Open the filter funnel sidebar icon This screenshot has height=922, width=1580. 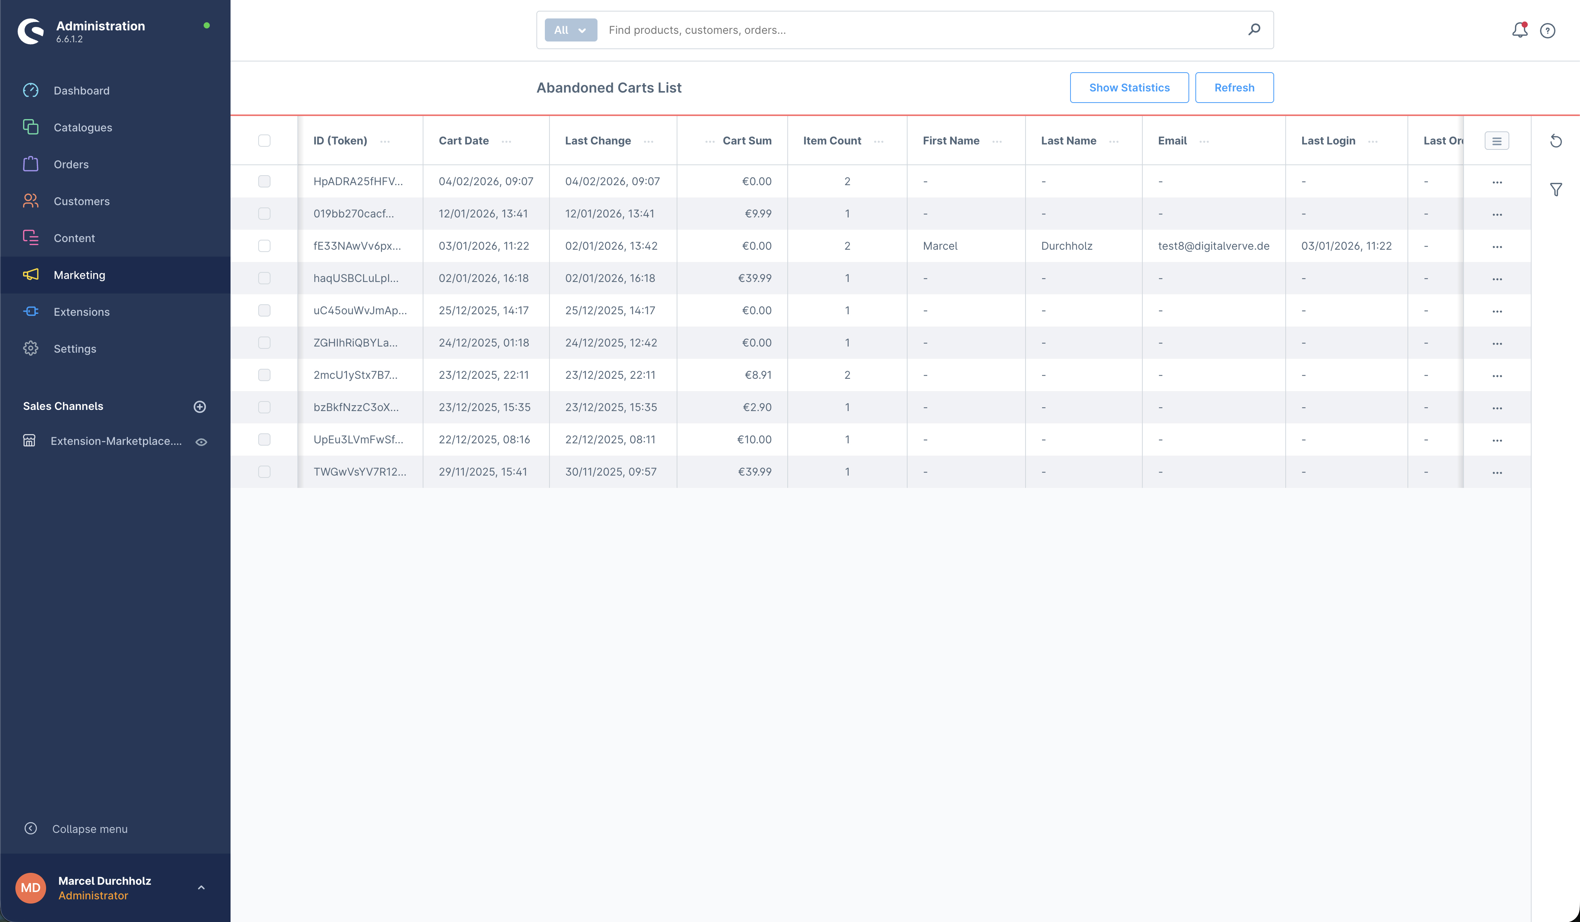pos(1555,189)
